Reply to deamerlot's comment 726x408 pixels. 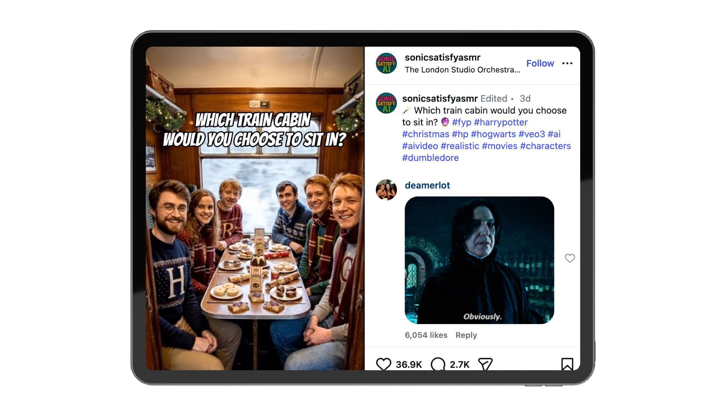point(466,335)
